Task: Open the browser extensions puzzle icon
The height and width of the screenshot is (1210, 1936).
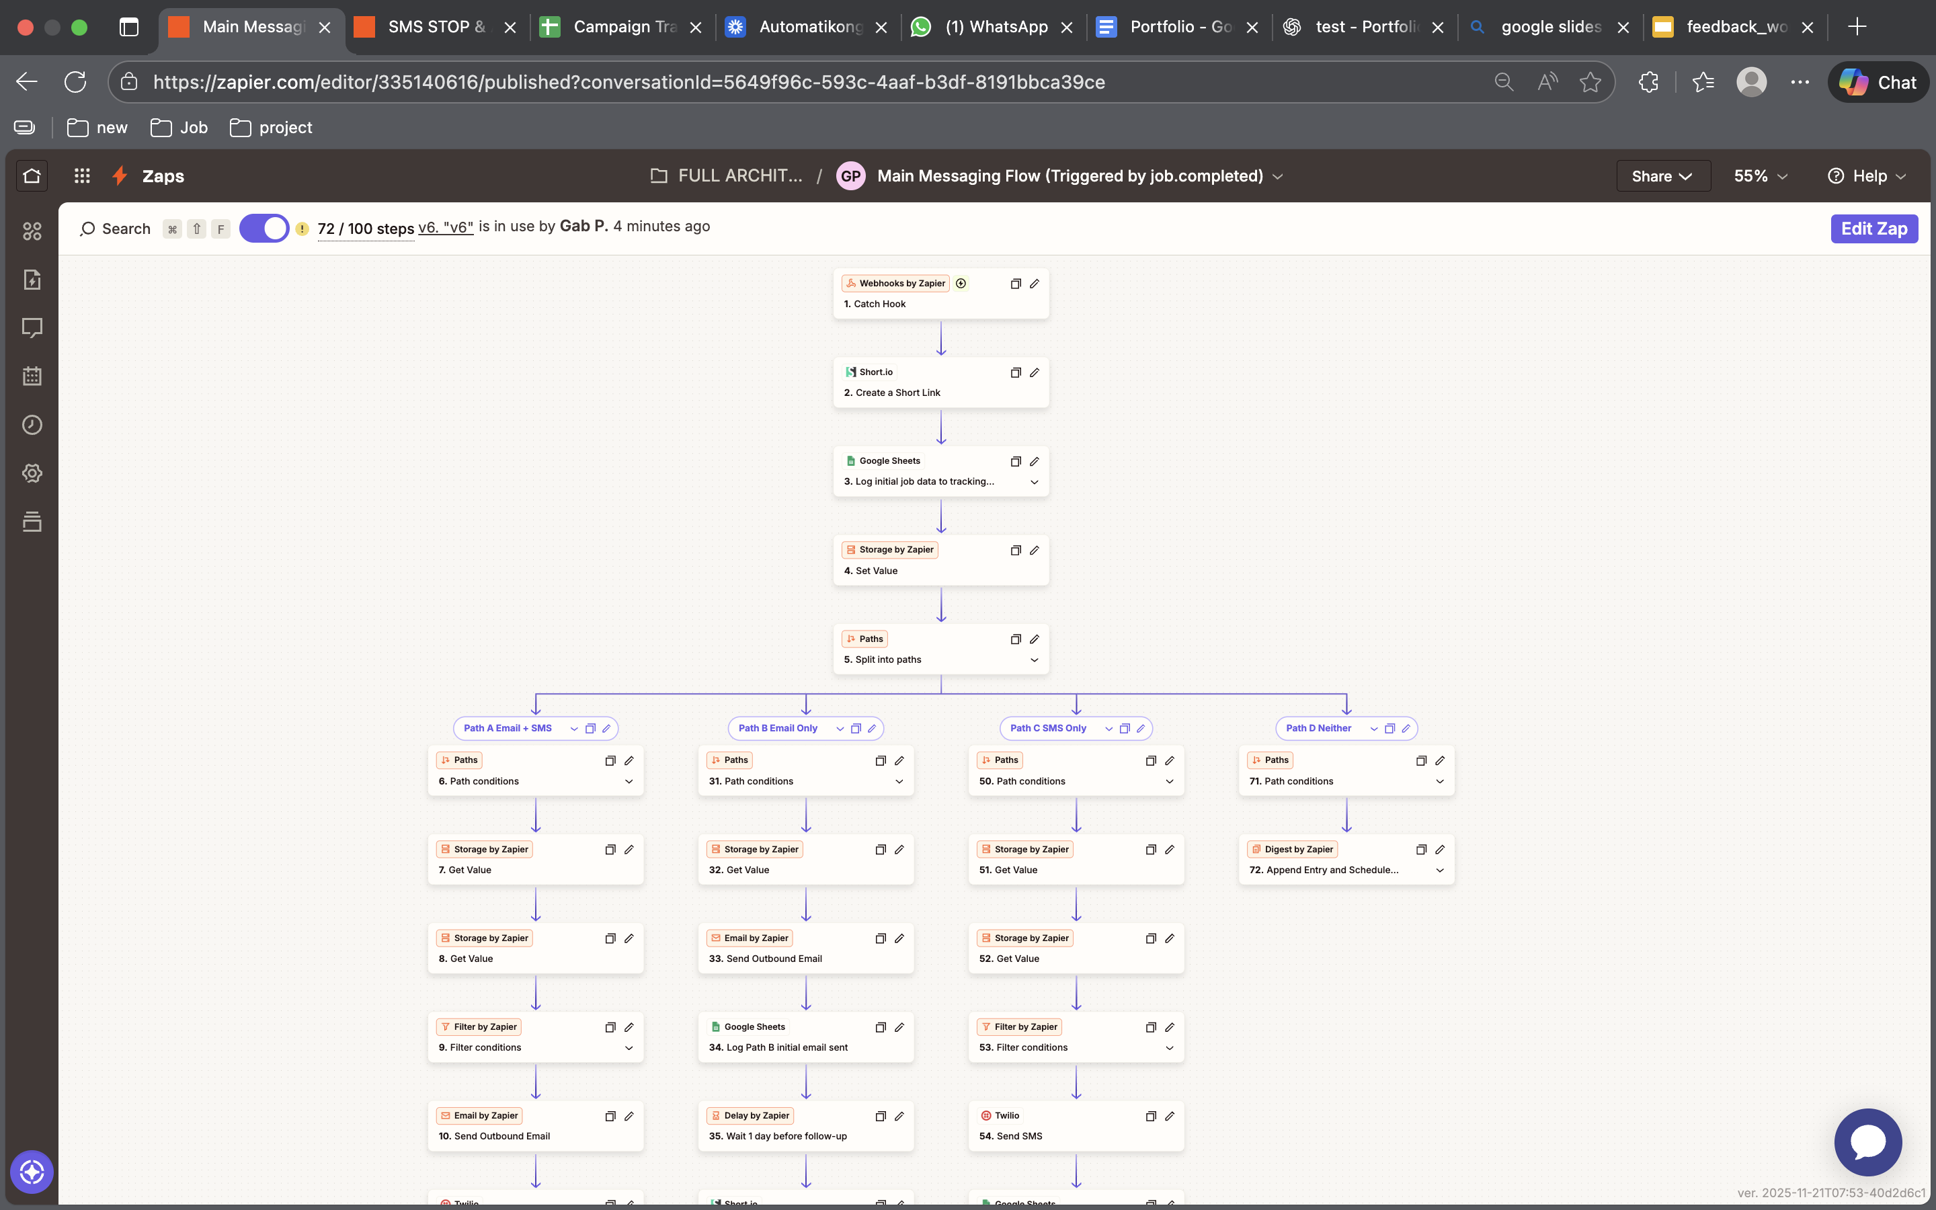Action: tap(1648, 81)
